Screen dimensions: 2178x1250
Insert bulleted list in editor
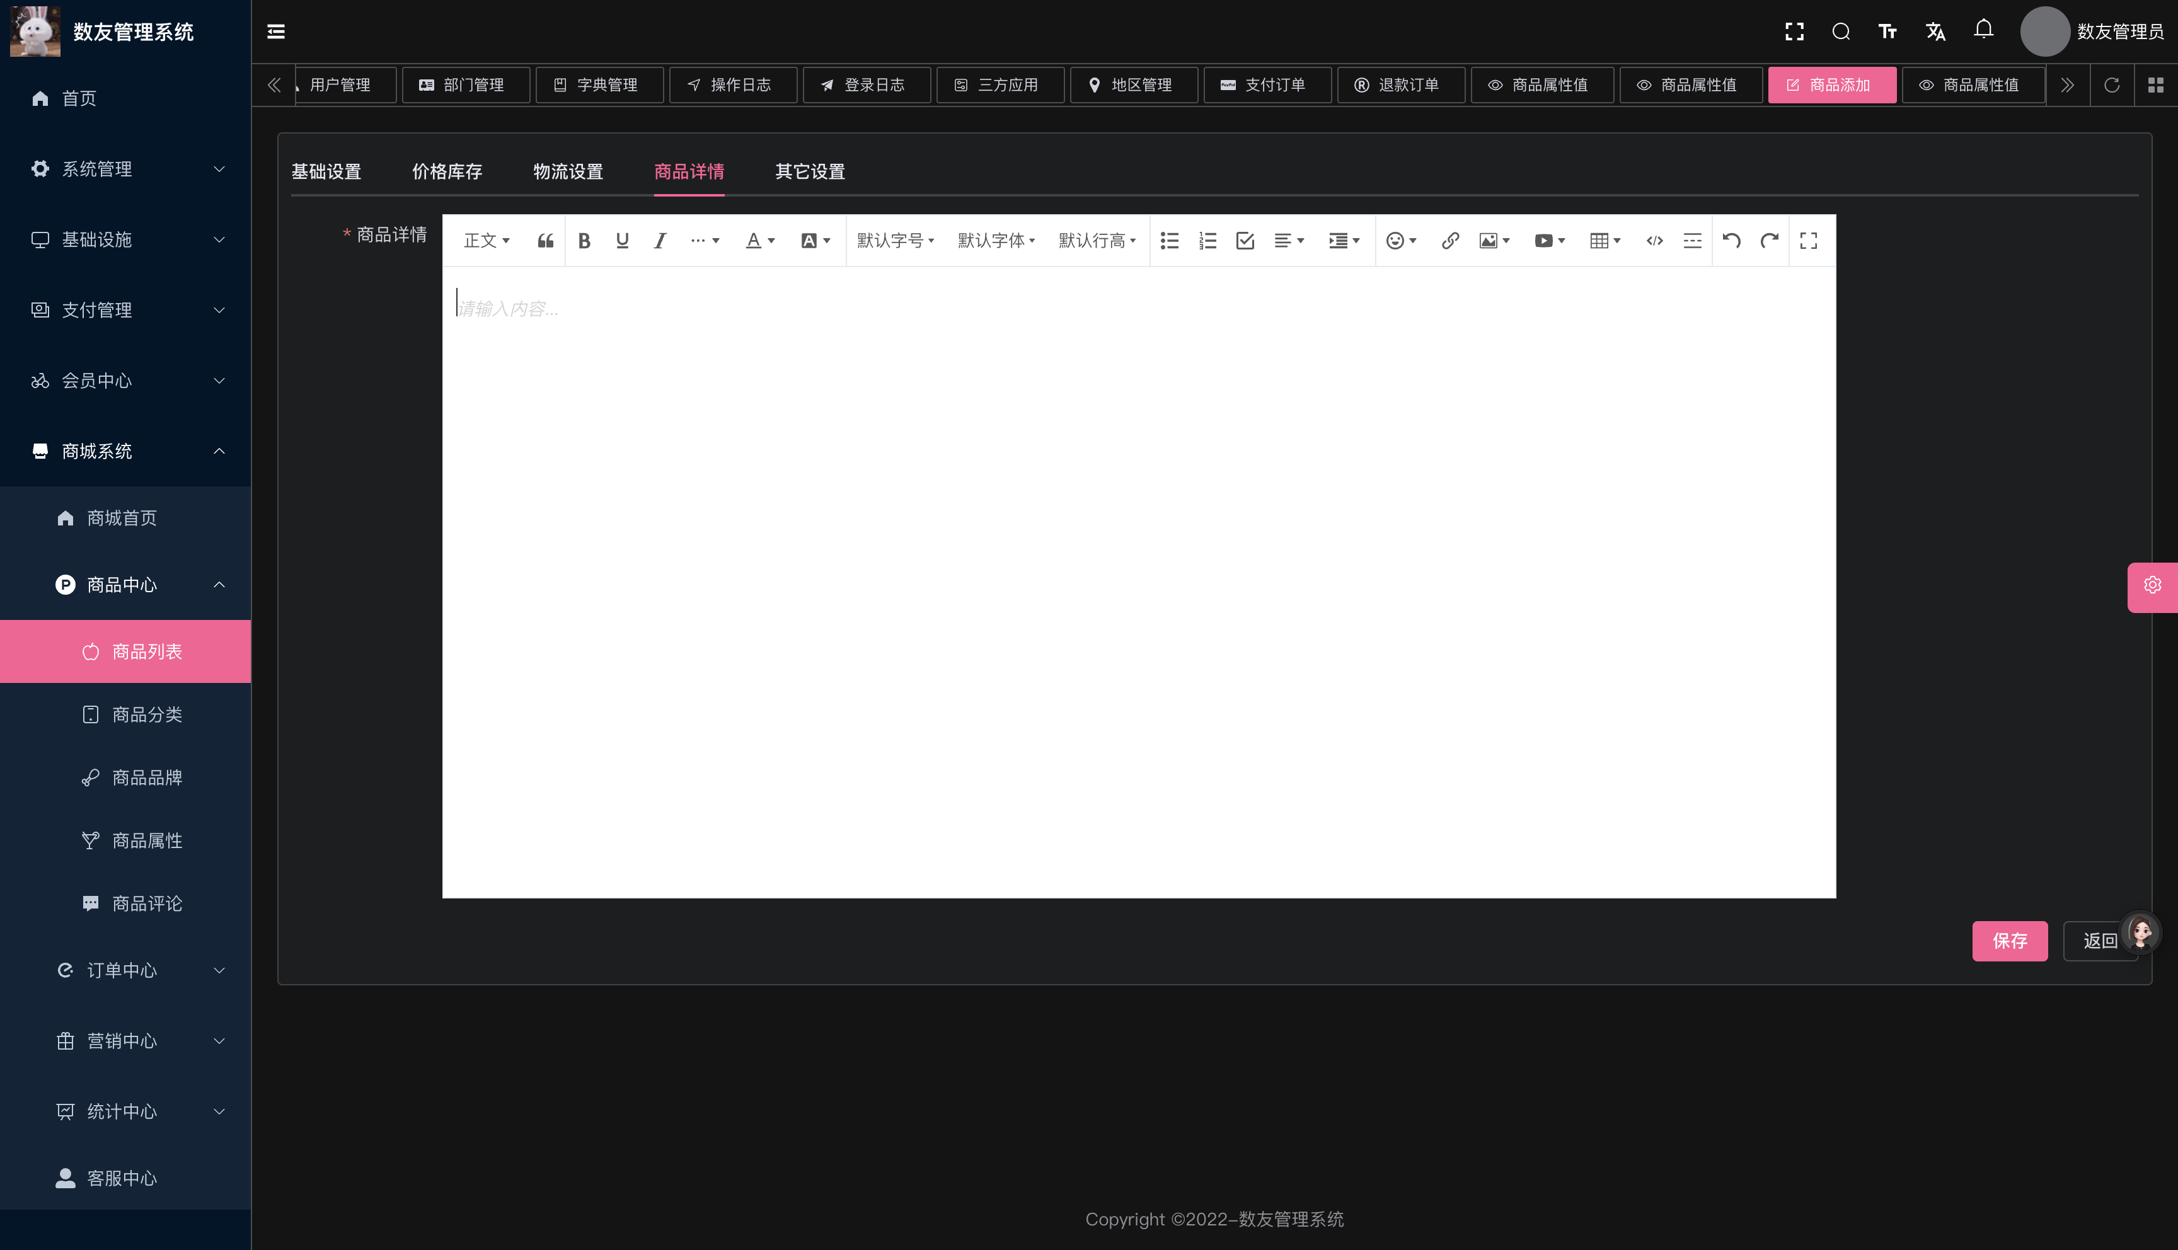1169,241
